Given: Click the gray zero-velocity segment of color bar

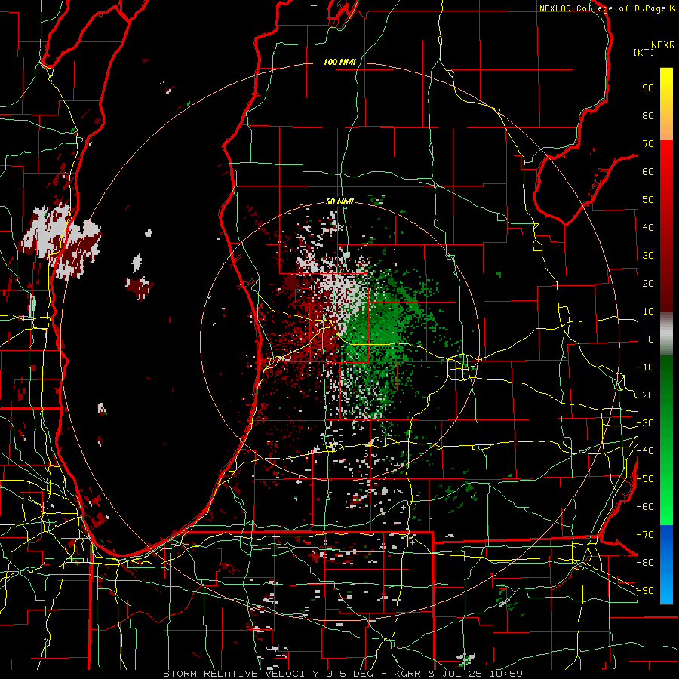Looking at the screenshot, I should [x=666, y=334].
